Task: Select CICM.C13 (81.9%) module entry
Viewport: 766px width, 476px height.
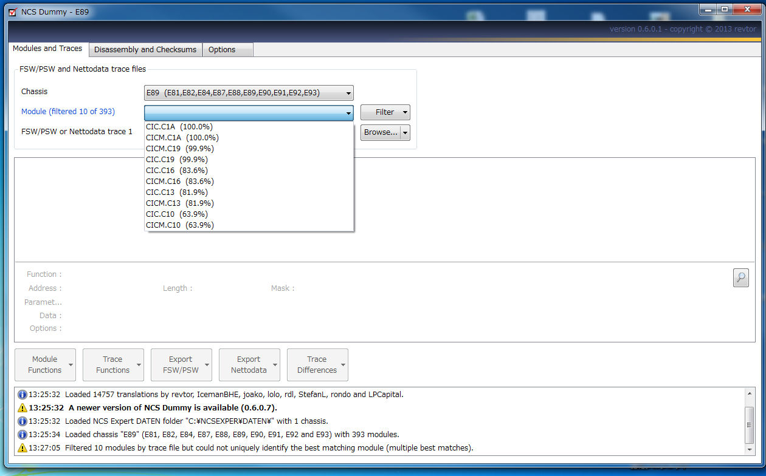Action: pos(249,203)
